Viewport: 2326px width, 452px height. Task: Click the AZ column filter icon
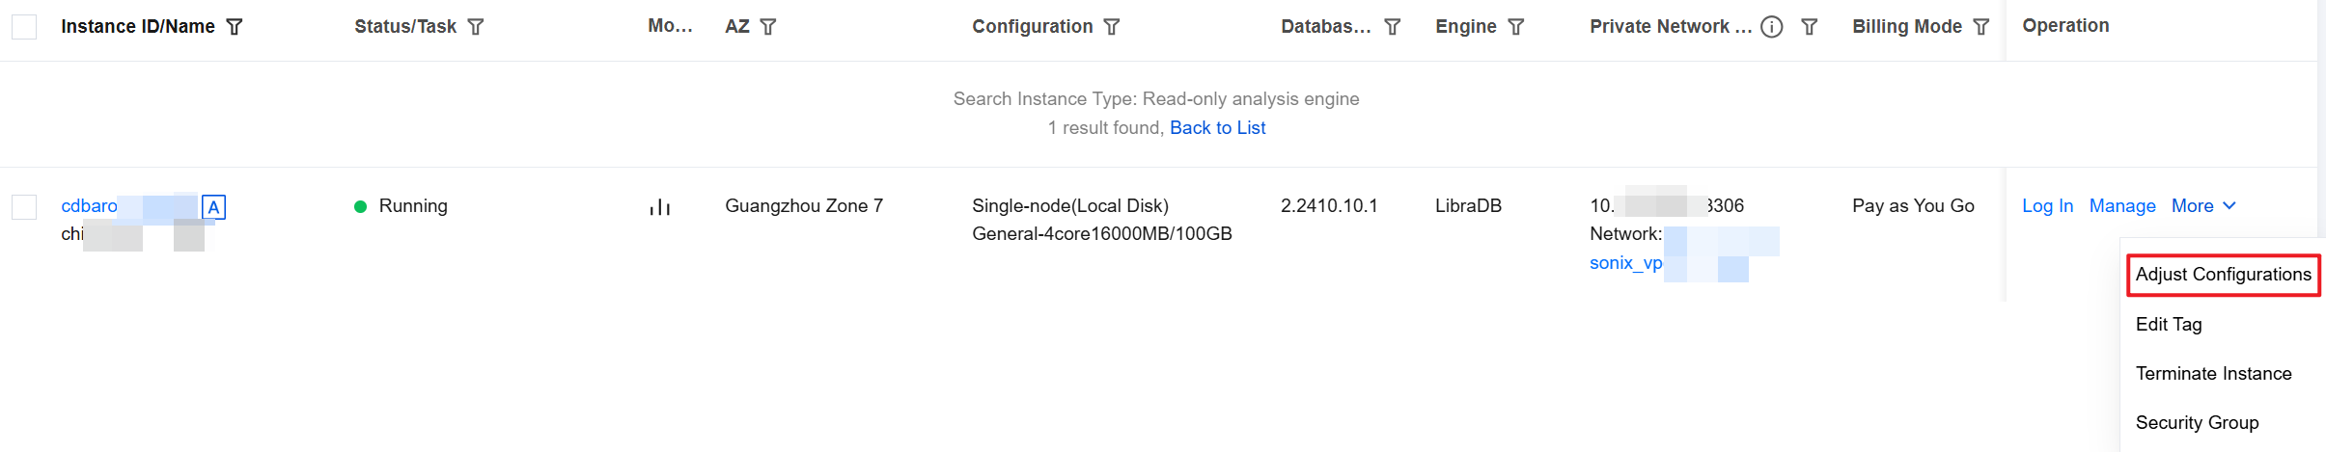pyautogui.click(x=768, y=27)
